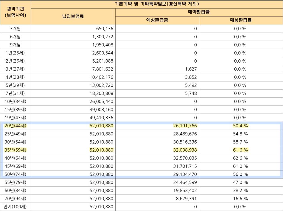Click the premium value 1,300,272
Image resolution: width=283 pixels, height=211 pixels.
click(103, 37)
